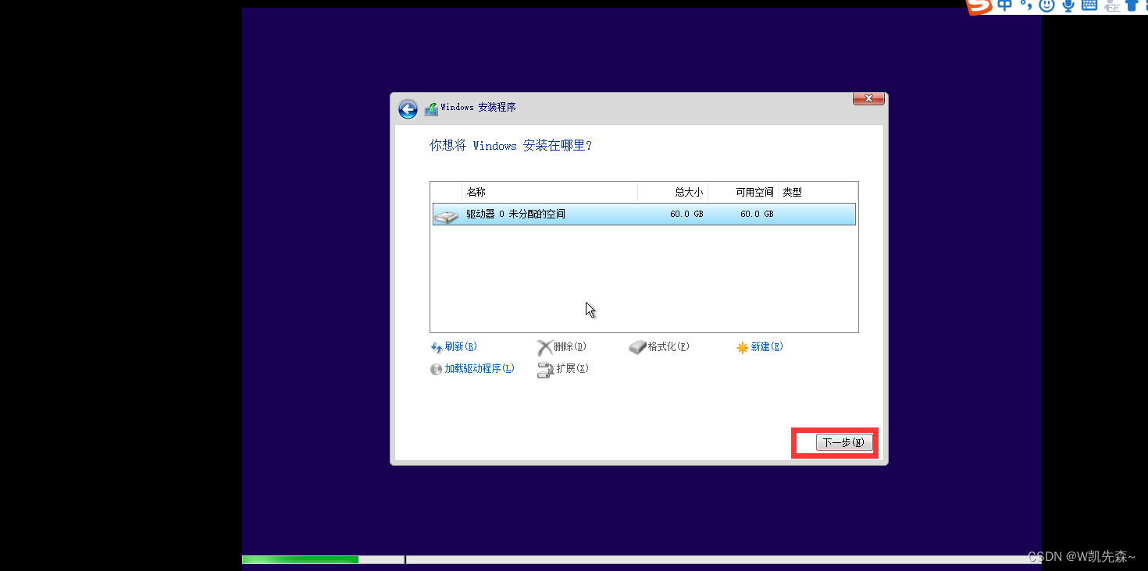Click the user account icon in IME bar
1148x571 pixels.
click(x=1111, y=6)
